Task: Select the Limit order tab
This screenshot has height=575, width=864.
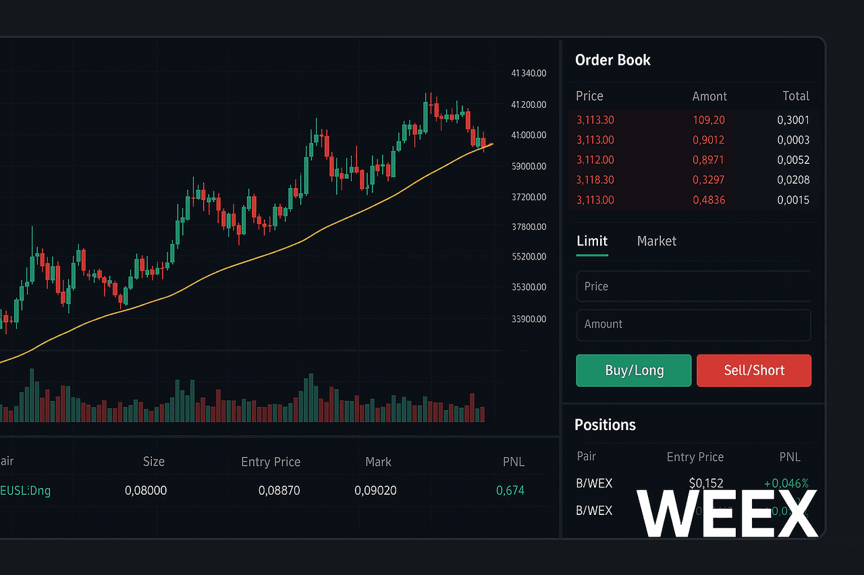Action: (x=592, y=241)
